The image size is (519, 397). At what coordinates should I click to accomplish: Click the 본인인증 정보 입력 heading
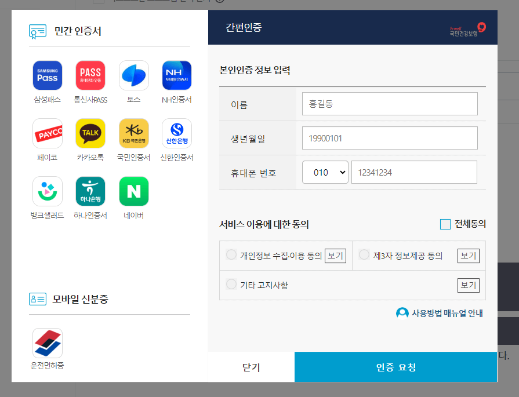(x=255, y=70)
